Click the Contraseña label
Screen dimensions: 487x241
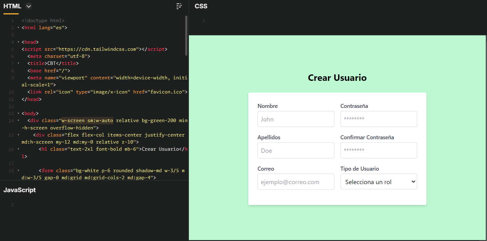[354, 106]
